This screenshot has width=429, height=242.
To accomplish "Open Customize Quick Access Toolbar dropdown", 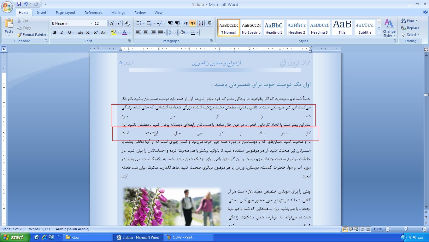I will [45, 4].
